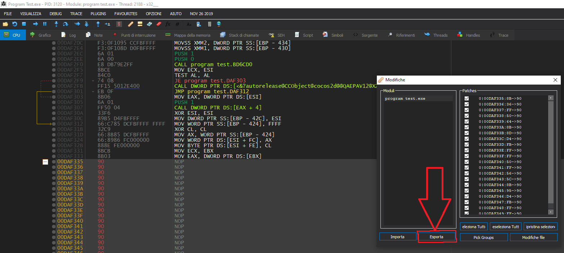Click the Functions fx icon
564x253 pixels.
pos(168,24)
